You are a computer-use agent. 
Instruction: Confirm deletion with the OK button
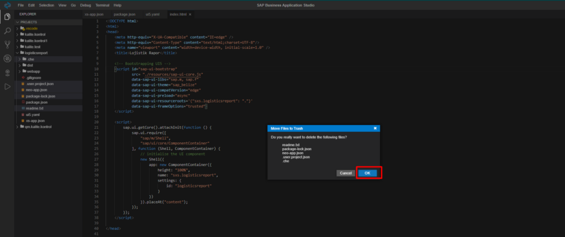coord(367,173)
